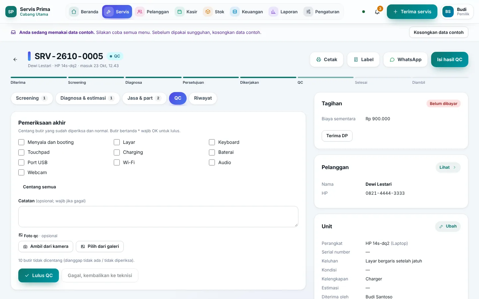Open the Kasir cashier nav item
Image resolution: width=479 pixels, height=299 pixels.
point(186,12)
